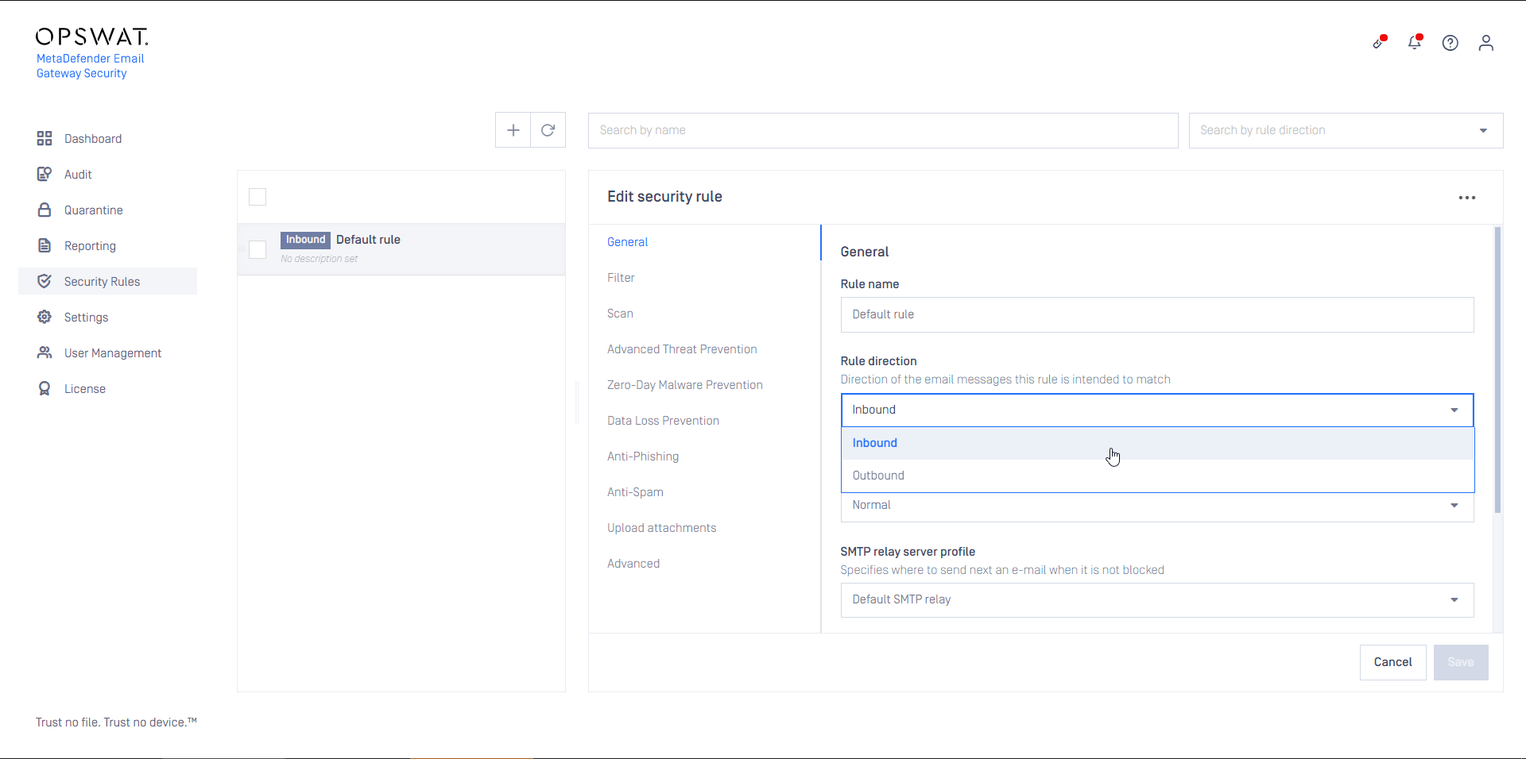Click the refresh rules list icon
Screen dimensions: 1526x759
tap(548, 130)
